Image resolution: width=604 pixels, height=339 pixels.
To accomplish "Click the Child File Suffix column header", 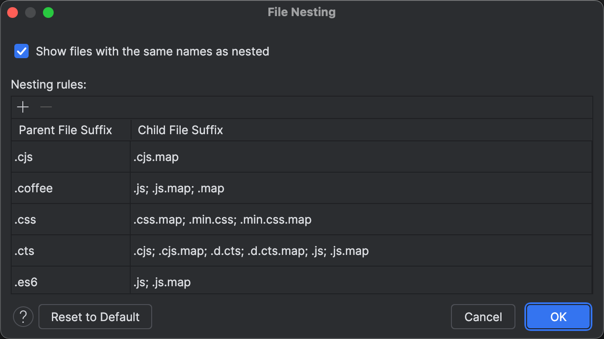I will click(362, 130).
